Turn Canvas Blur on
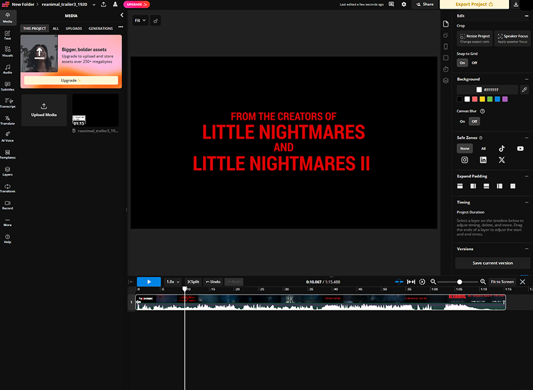Screen dimensions: 533x390 [462, 121]
